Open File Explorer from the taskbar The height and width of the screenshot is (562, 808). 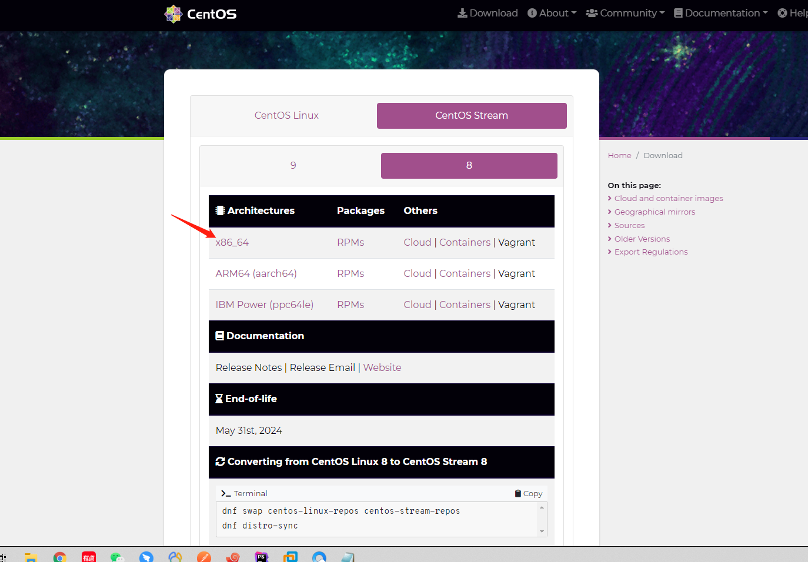coord(31,557)
